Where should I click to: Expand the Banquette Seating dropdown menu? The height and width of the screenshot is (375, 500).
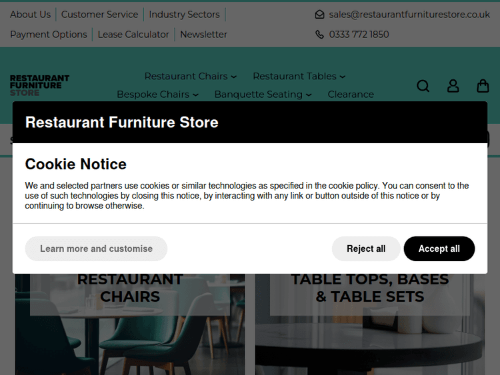[x=263, y=95]
